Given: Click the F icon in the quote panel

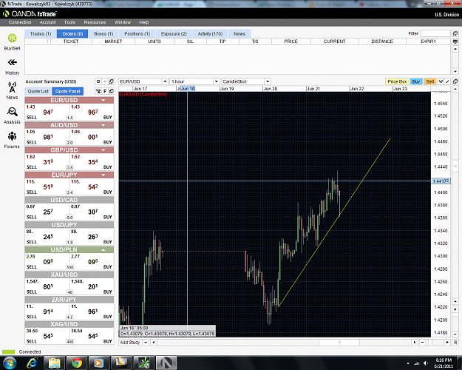Looking at the screenshot, I should pos(105,91).
